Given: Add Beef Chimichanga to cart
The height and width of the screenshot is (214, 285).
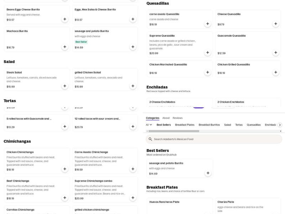Looking at the screenshot, I should pyautogui.click(x=65, y=198).
